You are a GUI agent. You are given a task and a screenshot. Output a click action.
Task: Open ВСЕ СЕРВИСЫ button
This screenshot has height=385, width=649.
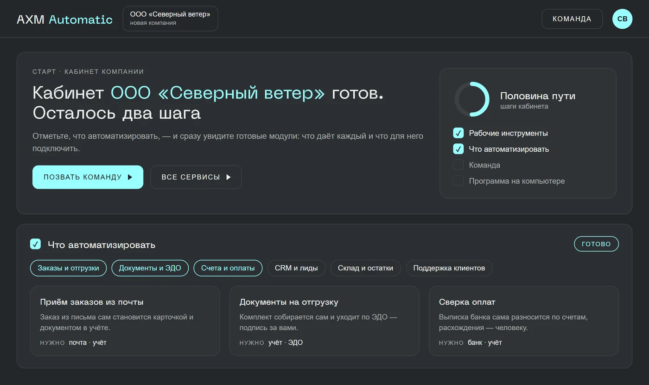(x=196, y=177)
